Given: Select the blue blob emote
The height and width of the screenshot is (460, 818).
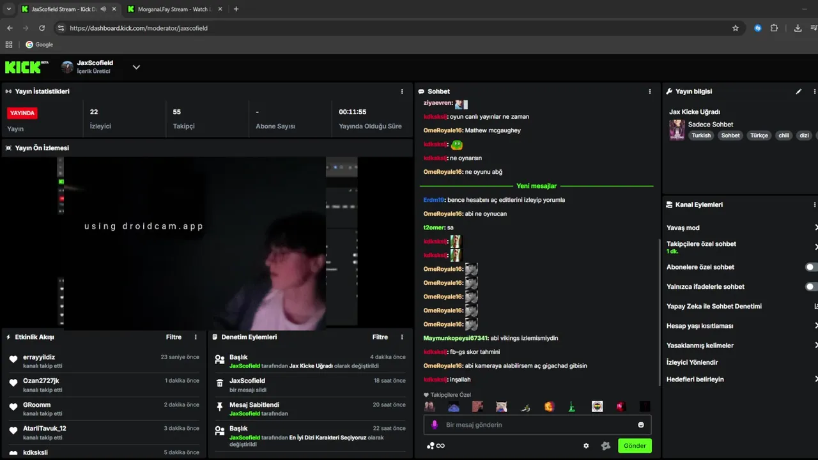Looking at the screenshot, I should point(454,407).
